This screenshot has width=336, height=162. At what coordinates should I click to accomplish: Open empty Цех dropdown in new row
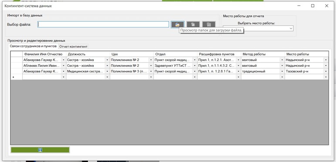point(151,77)
